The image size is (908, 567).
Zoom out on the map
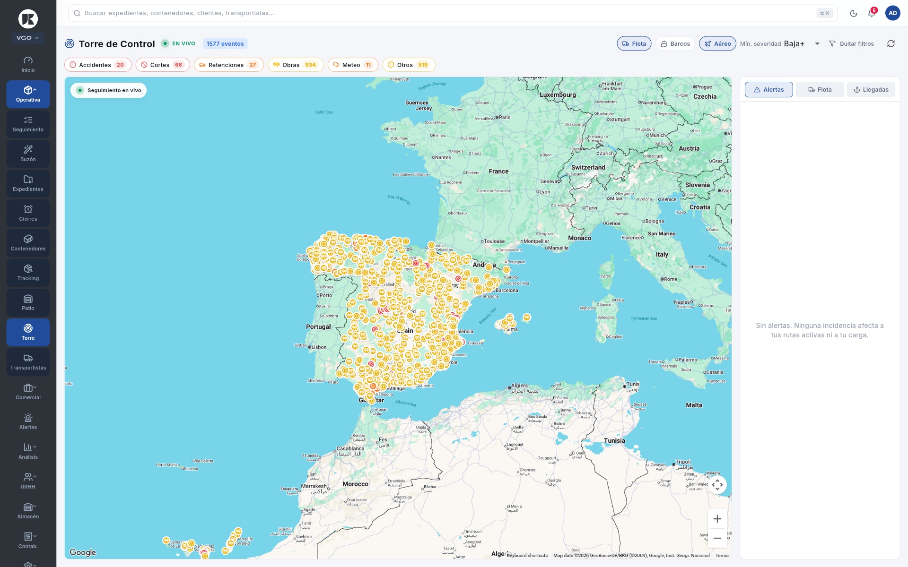click(x=717, y=538)
